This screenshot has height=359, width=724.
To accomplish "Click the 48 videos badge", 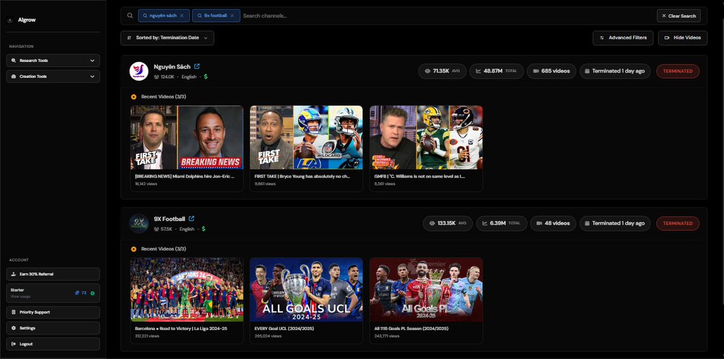I will 553,223.
